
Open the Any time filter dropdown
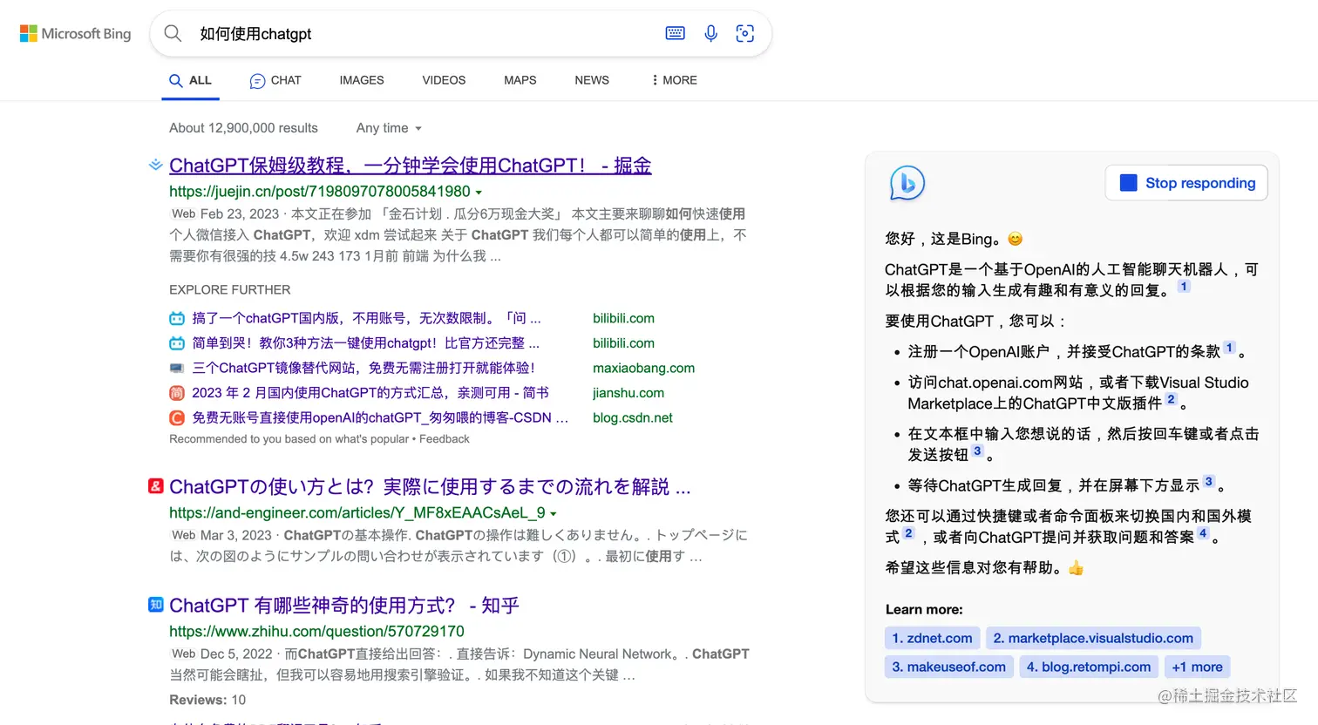coord(389,128)
